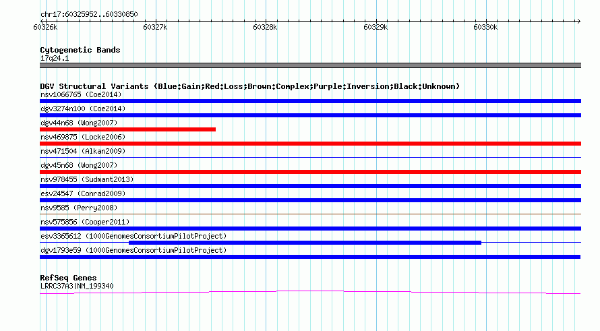Open esv3365612 (1000GenomesConsortiumPilotProject) label
600x331 pixels.
(133, 236)
